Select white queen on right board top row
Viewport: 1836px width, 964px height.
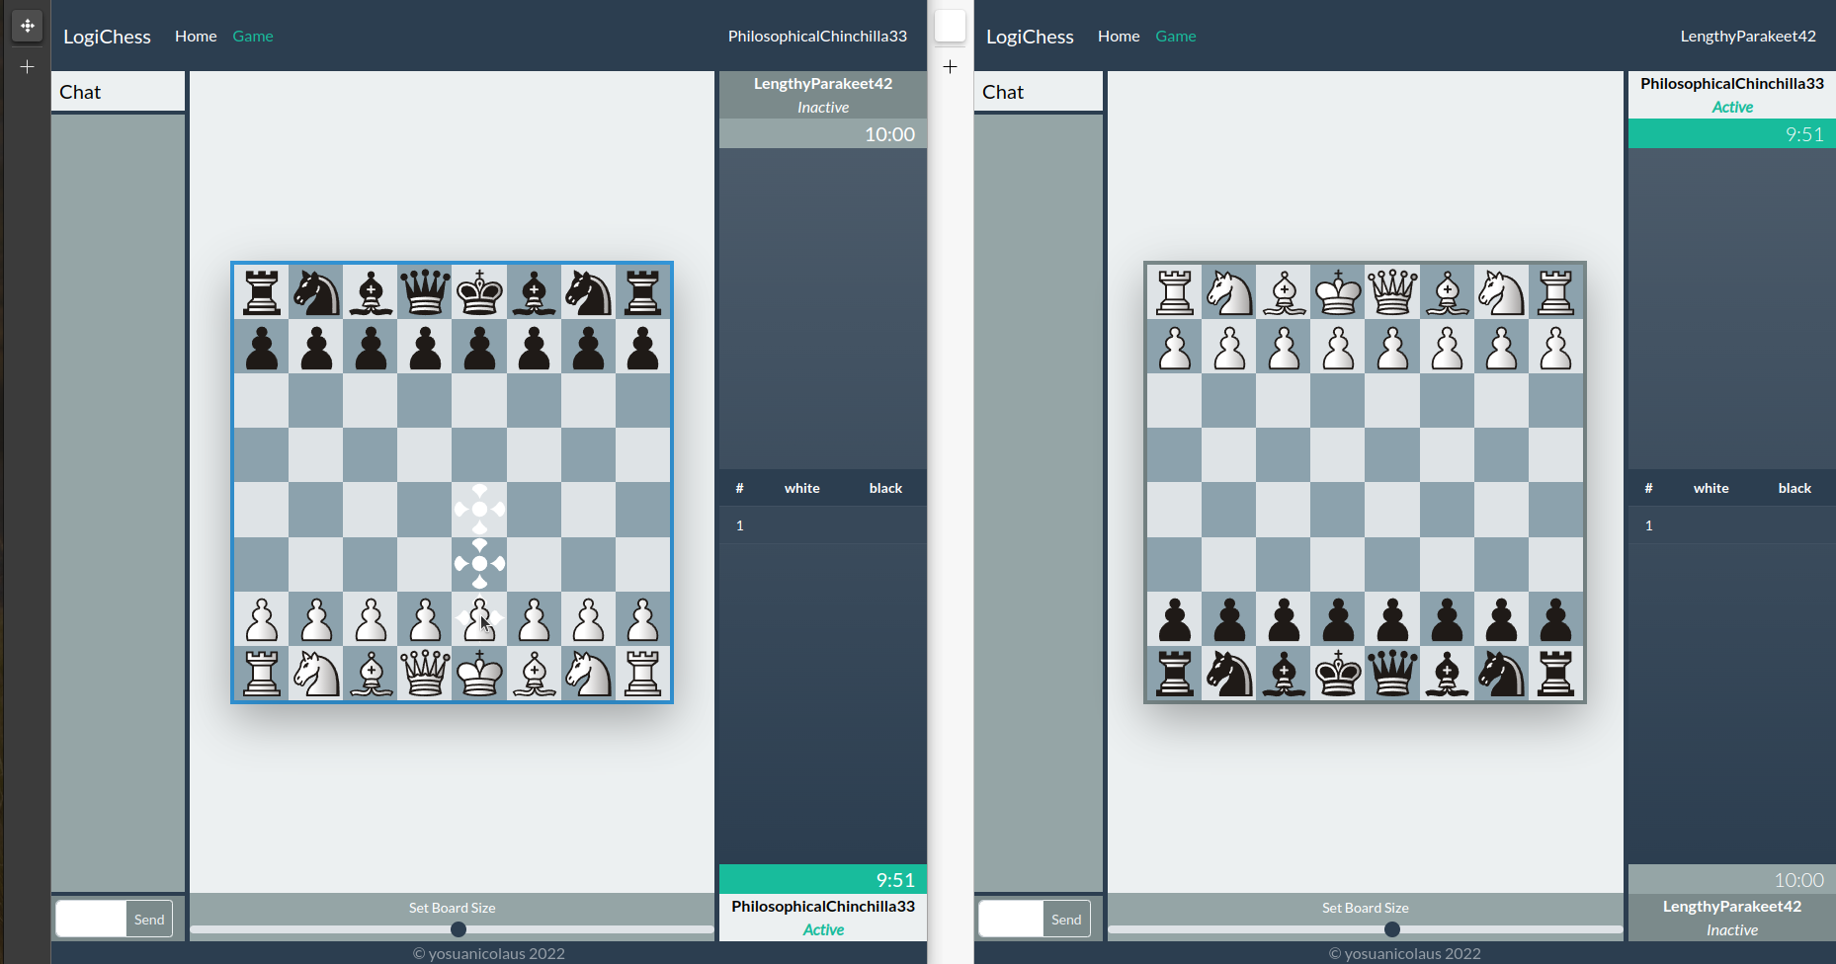click(x=1392, y=292)
